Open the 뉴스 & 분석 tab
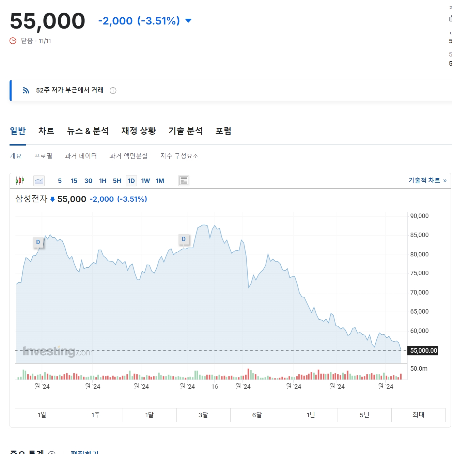The image size is (452, 454). [88, 131]
